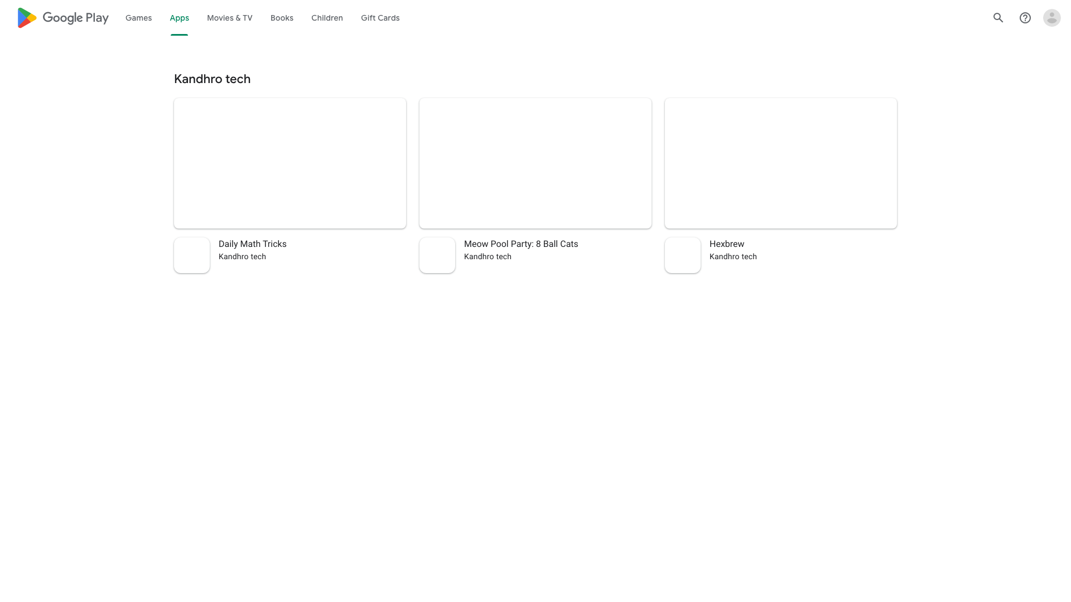Open the Help center question mark icon
Image resolution: width=1071 pixels, height=602 pixels.
(x=1025, y=18)
